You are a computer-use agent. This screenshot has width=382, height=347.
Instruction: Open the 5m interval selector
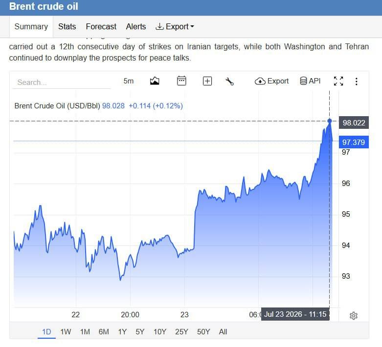point(128,81)
